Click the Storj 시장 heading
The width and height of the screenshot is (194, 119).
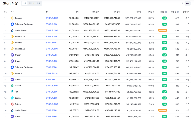click(10, 3)
